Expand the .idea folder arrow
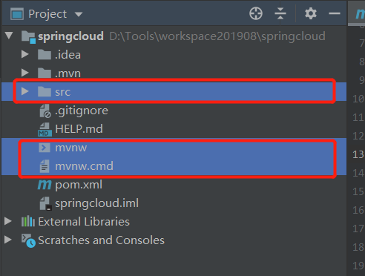The height and width of the screenshot is (276, 365). (x=24, y=54)
